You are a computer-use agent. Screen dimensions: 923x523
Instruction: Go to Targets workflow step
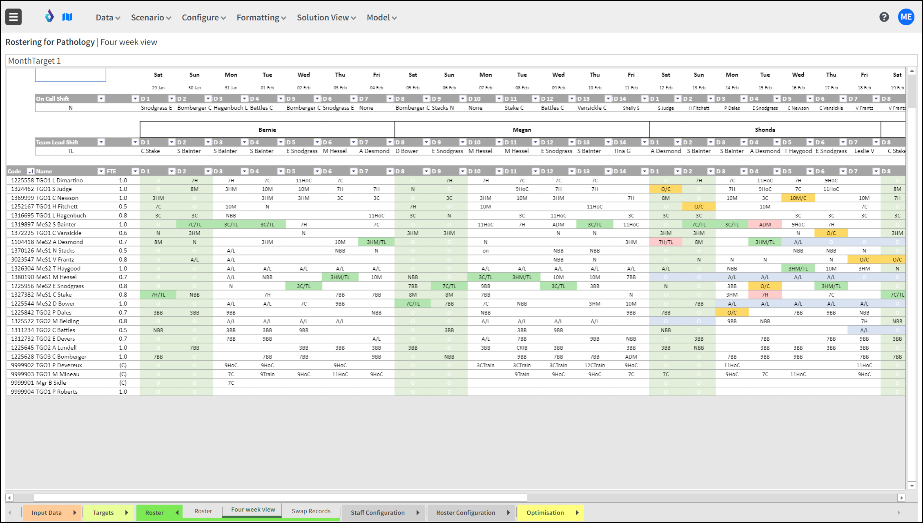click(x=103, y=513)
